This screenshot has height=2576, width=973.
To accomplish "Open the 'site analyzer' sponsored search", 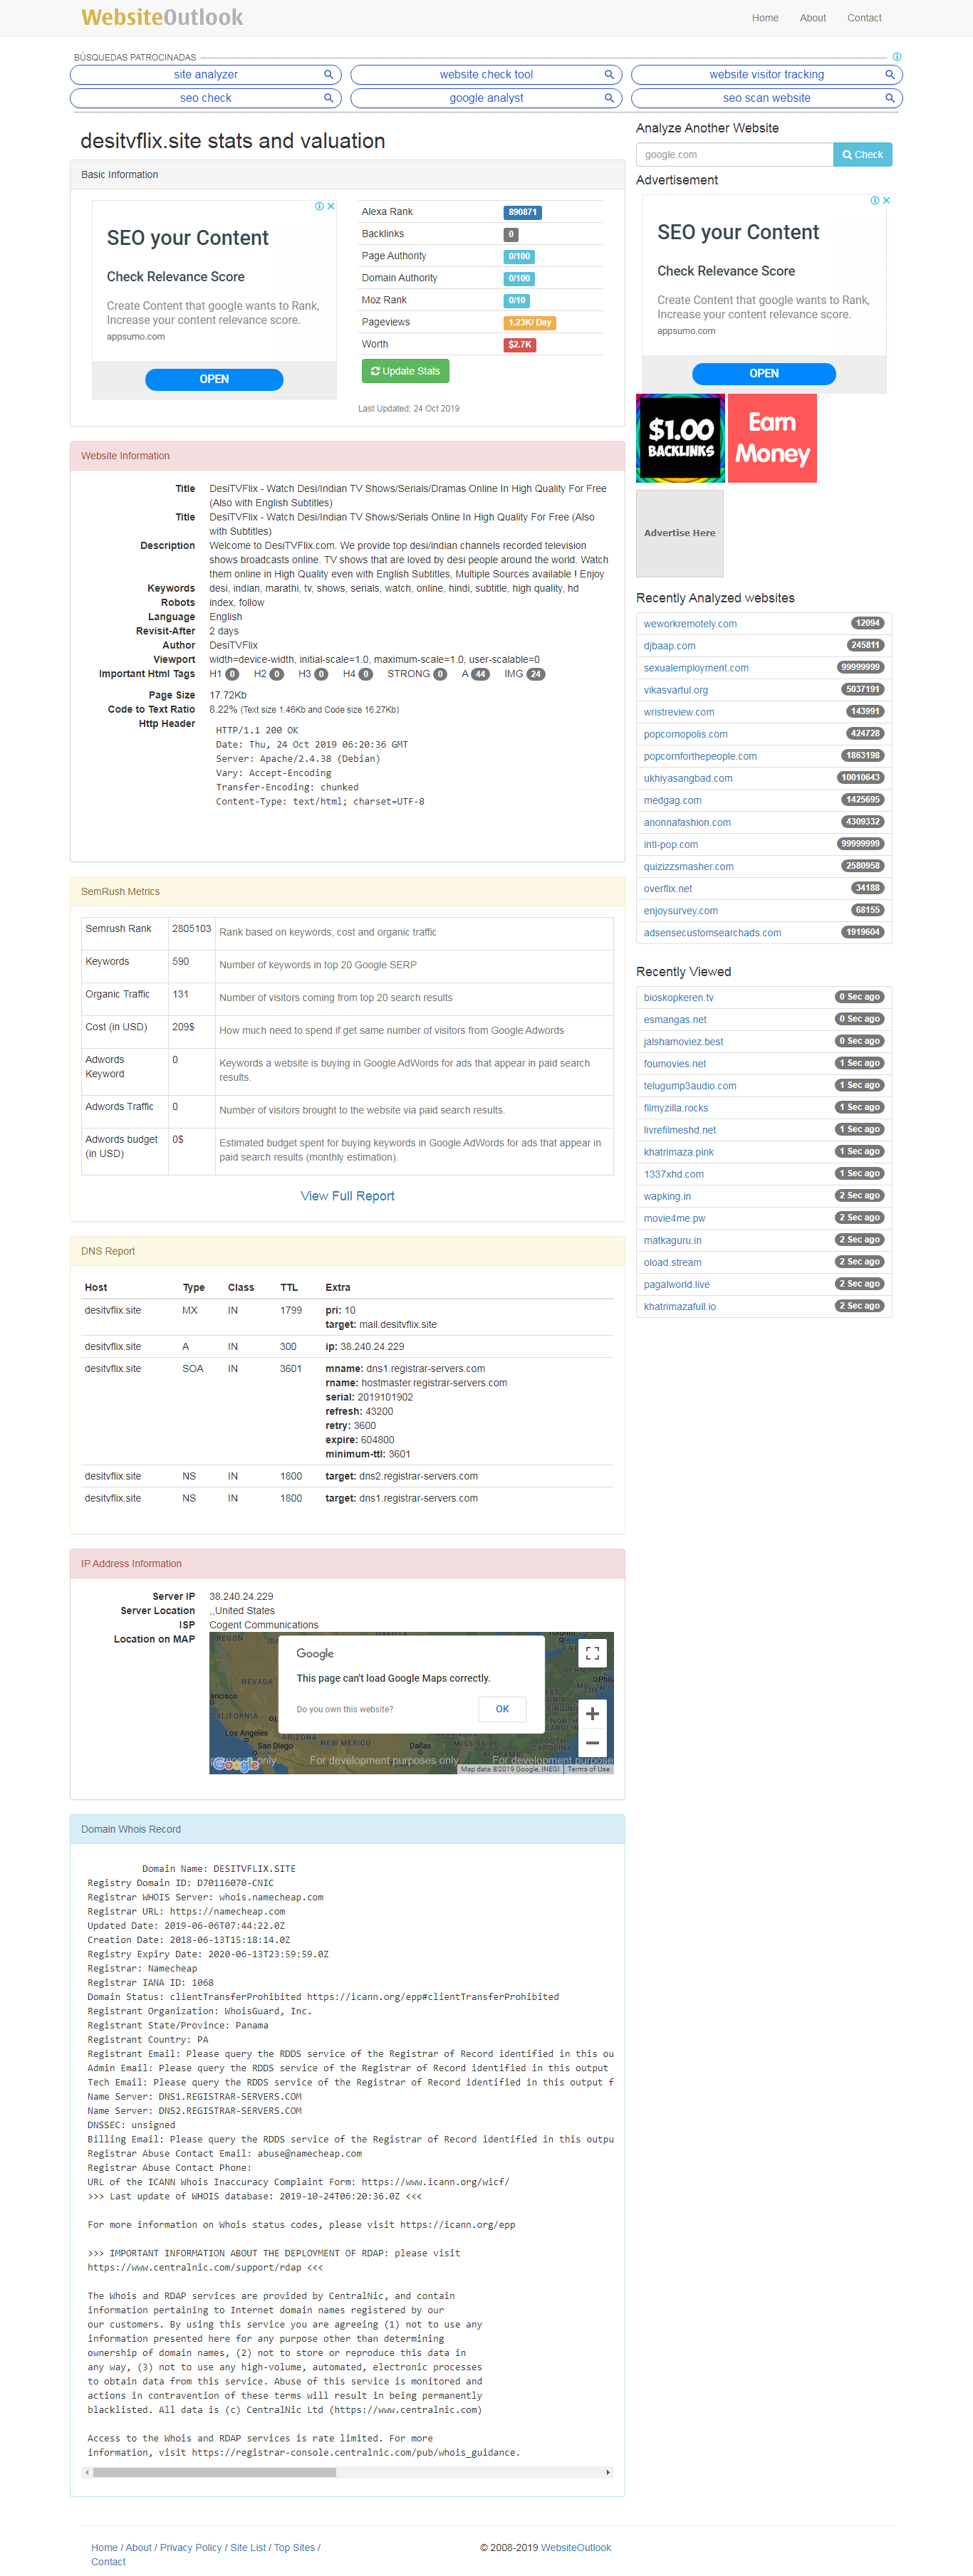I will coord(206,75).
